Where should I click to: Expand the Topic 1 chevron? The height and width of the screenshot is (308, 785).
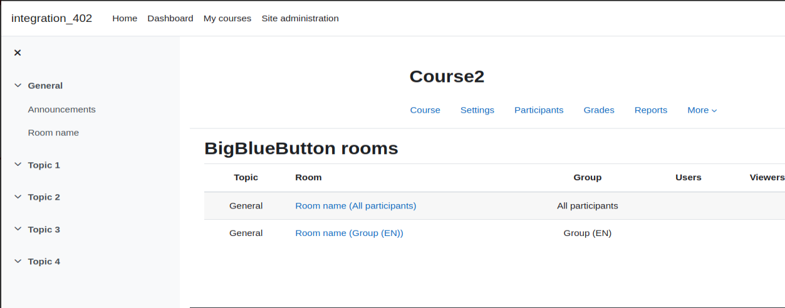18,165
